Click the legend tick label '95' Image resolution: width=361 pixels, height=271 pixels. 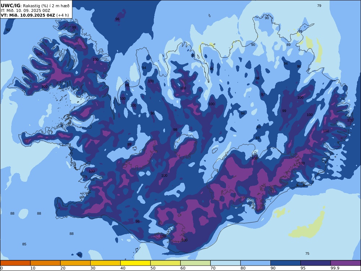(x=303, y=268)
